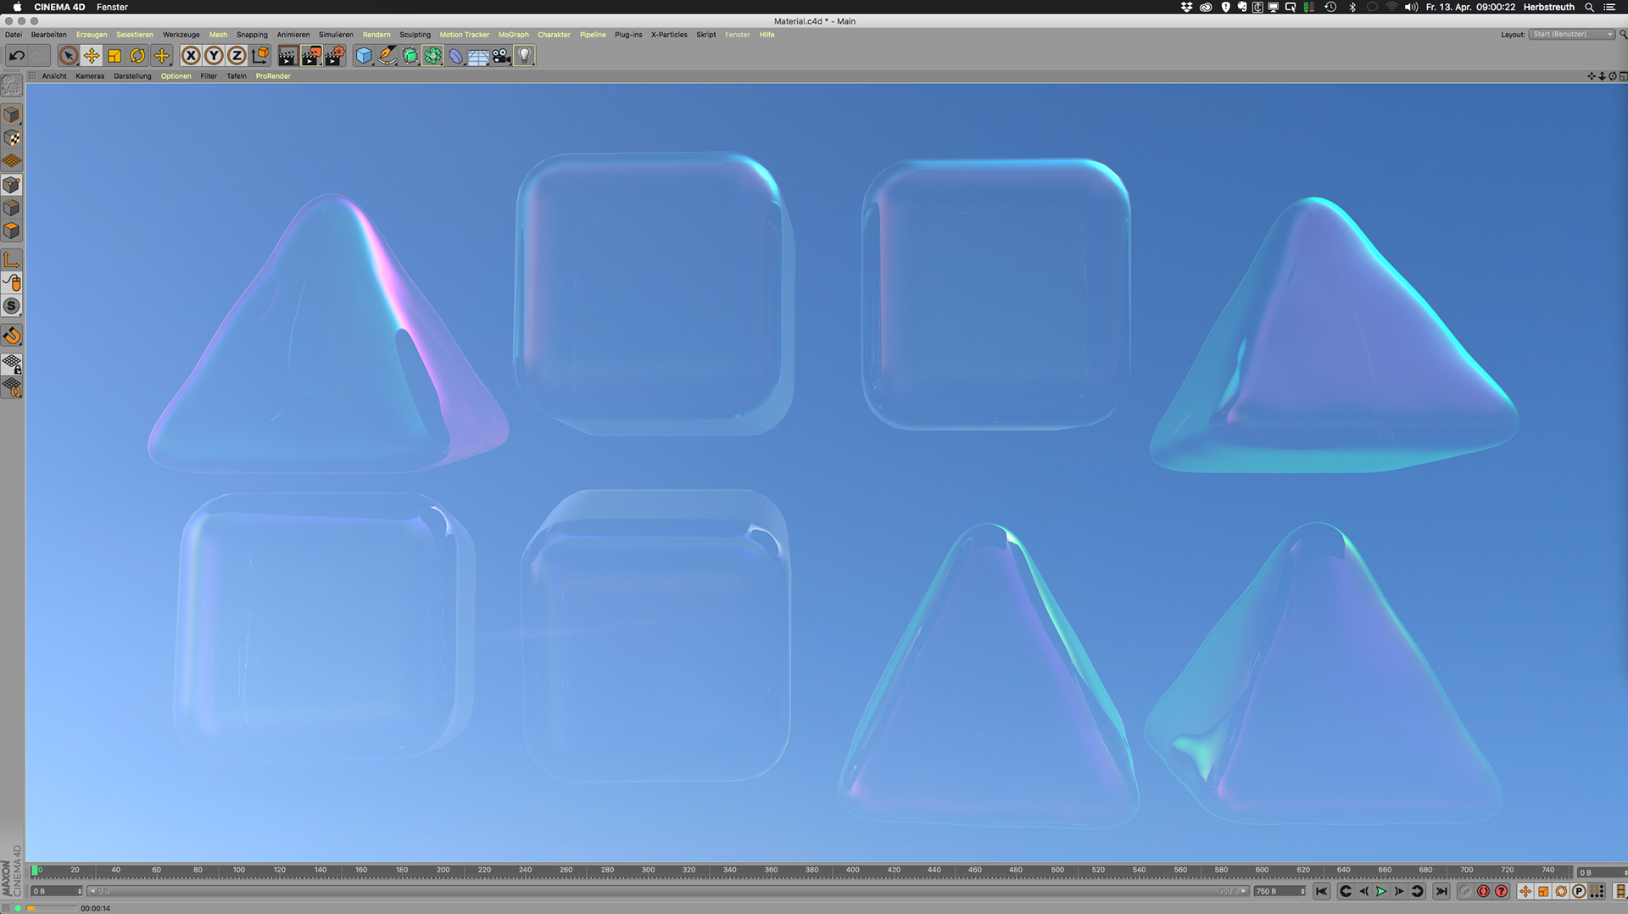Go to previous keyframe
Screen dimensions: 1628x914
point(1346,891)
